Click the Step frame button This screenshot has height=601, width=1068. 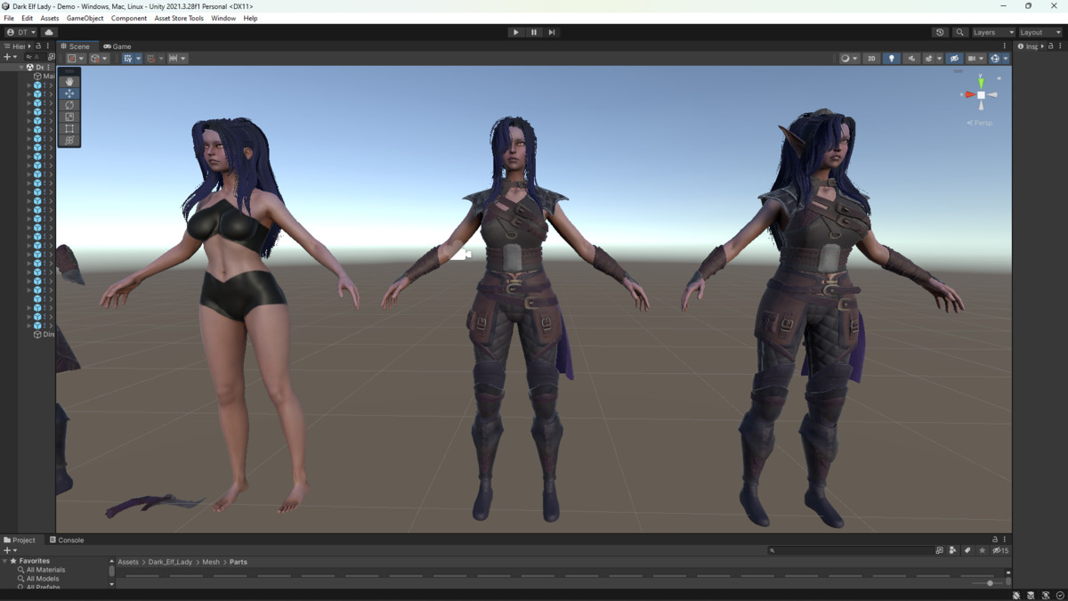(552, 32)
